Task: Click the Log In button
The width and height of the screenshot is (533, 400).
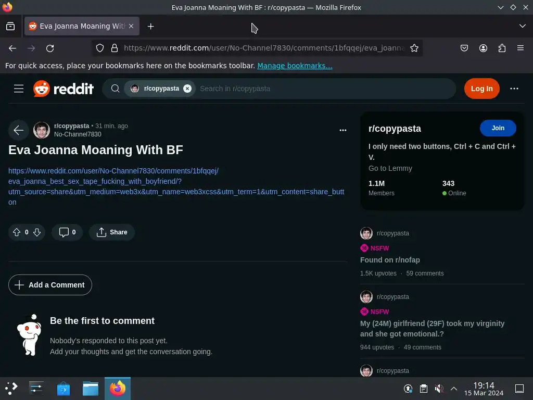Action: 481,89
